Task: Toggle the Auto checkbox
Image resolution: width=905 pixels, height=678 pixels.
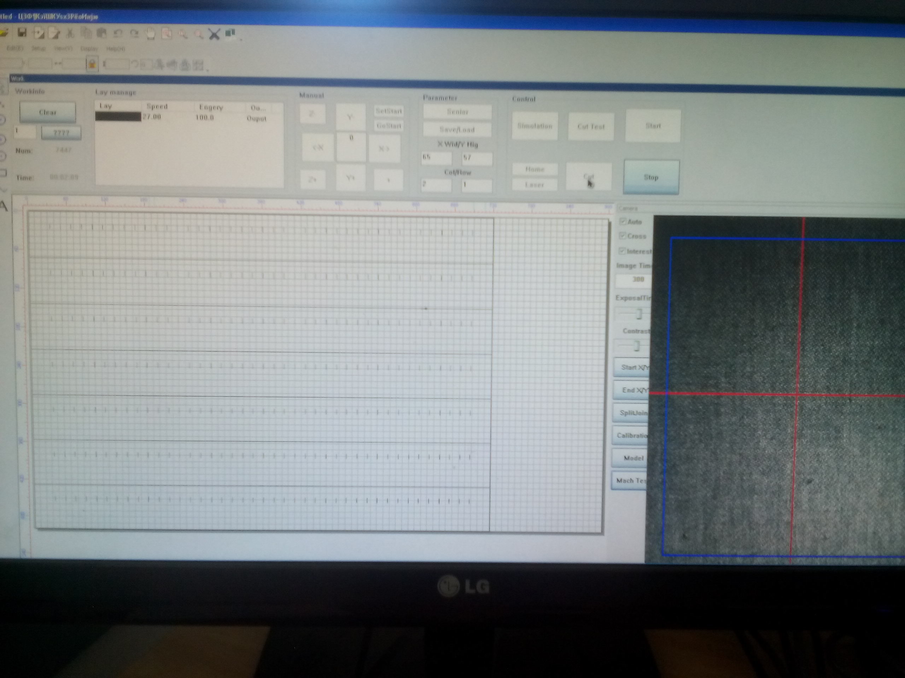Action: [623, 221]
